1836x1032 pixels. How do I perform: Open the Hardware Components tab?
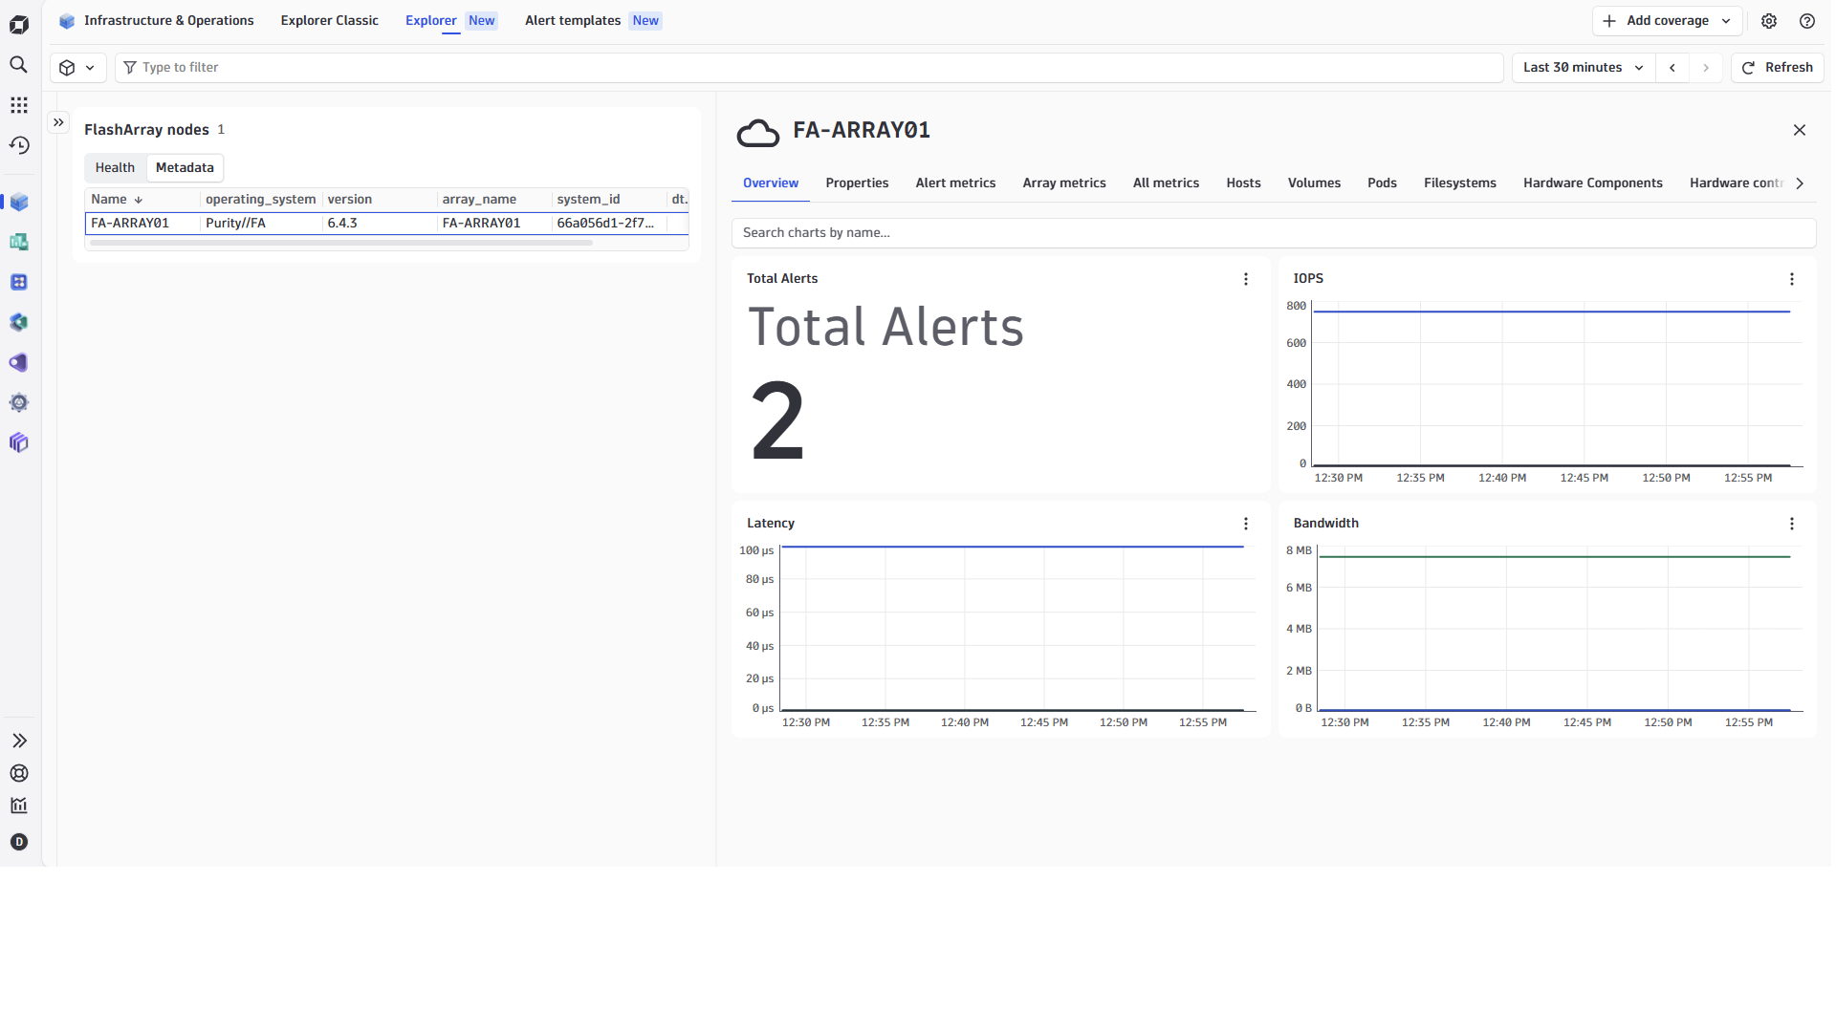(x=1592, y=183)
